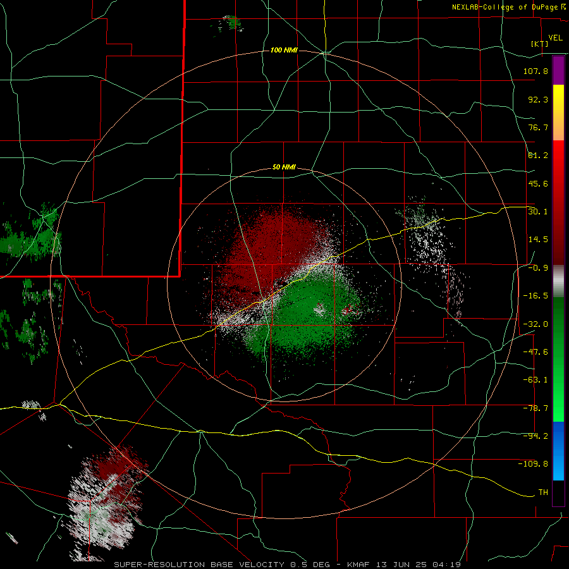The image size is (569, 569).
Task: Click the Super-Resolution Base Velocity caption text
Action: (x=224, y=565)
